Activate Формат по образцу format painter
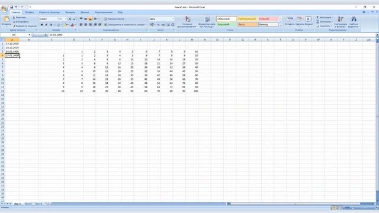Viewport: 379px width, 213px height. click(25, 26)
